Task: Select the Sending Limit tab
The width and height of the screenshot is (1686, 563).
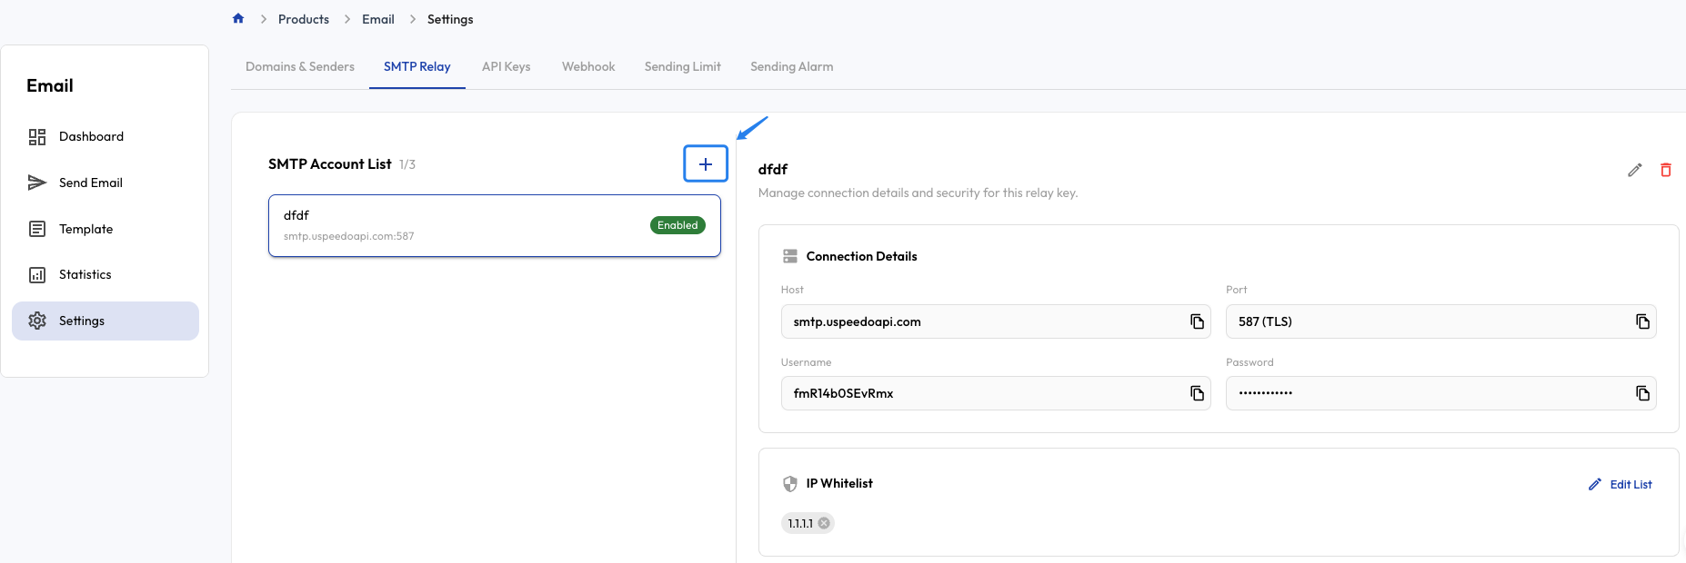Action: point(682,66)
